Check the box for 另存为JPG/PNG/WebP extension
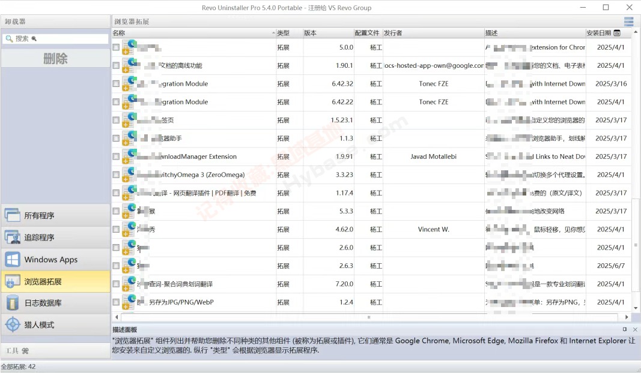 [116, 302]
